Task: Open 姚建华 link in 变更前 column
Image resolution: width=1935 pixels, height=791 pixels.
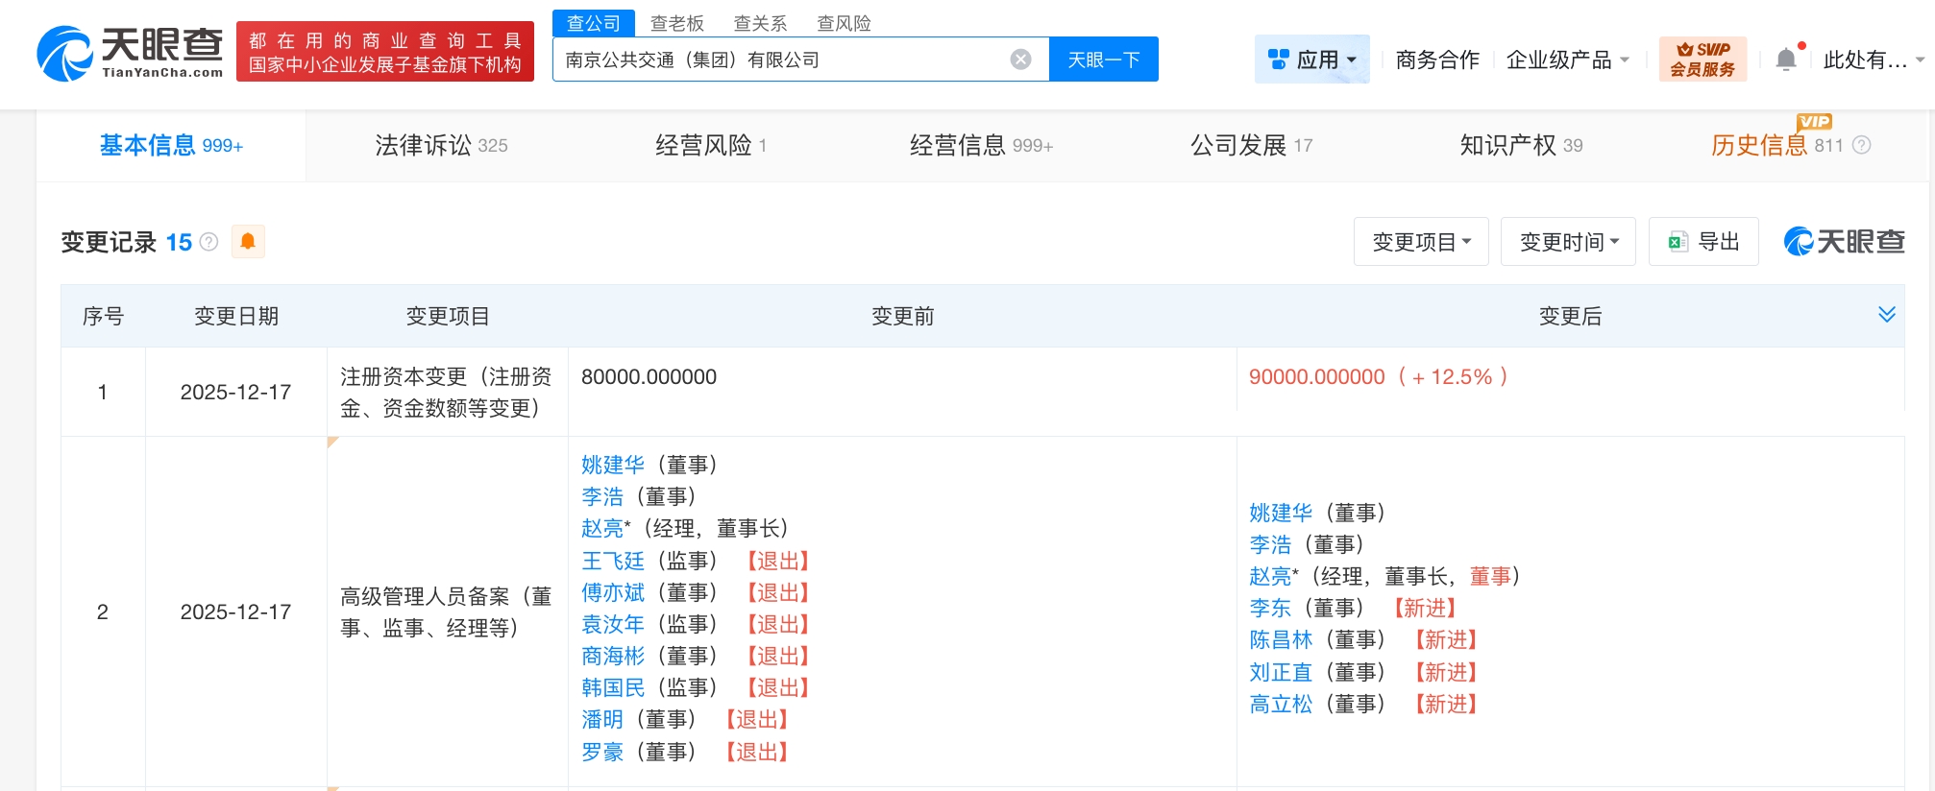Action: [612, 465]
